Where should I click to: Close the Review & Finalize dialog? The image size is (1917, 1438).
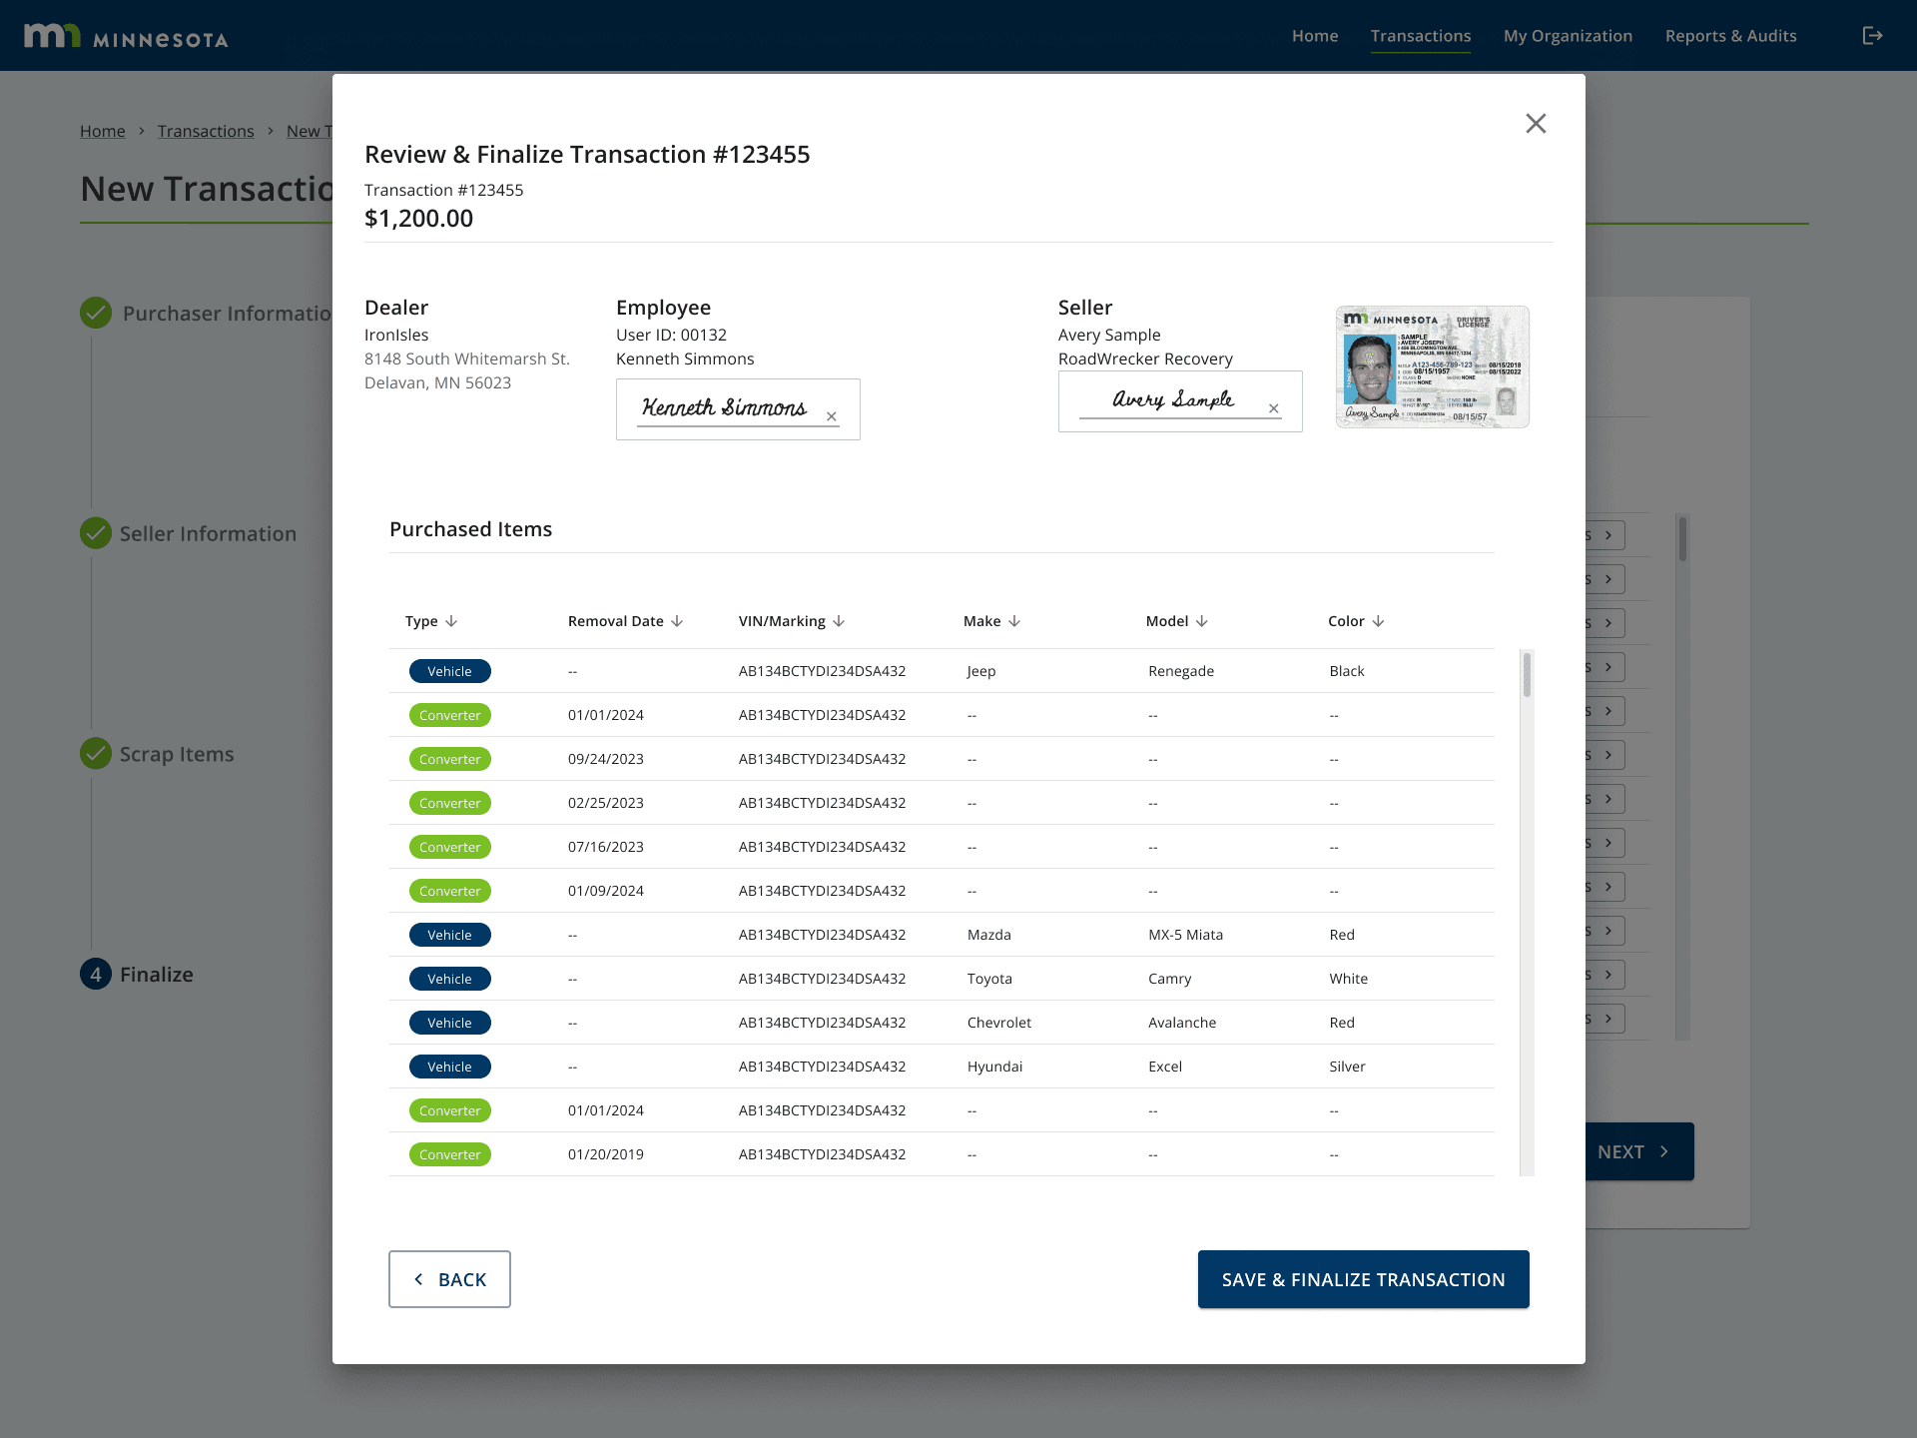point(1536,123)
